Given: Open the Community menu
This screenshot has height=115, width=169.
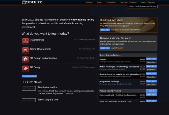Looking at the screenshot, I should coord(110,2).
